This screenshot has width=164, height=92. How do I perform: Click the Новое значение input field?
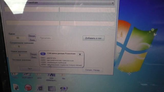[x=20, y=55]
